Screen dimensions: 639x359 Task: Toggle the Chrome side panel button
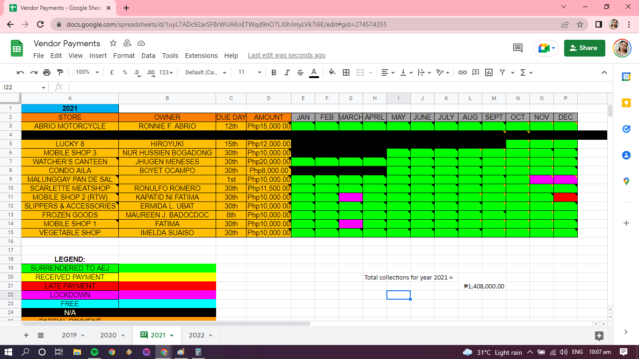[x=599, y=24]
